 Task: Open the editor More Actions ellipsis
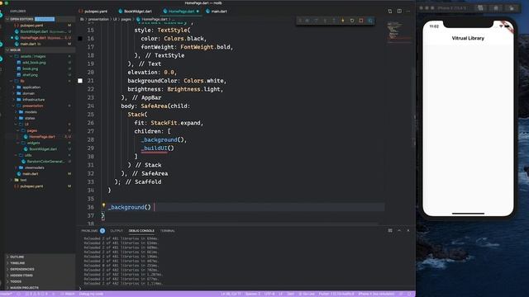tap(408, 11)
